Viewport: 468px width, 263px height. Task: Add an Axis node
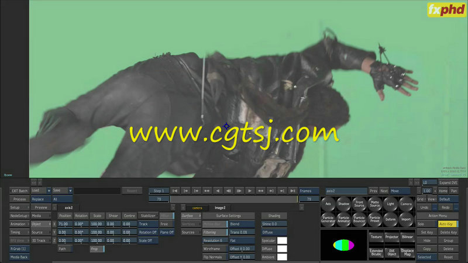[328, 204]
